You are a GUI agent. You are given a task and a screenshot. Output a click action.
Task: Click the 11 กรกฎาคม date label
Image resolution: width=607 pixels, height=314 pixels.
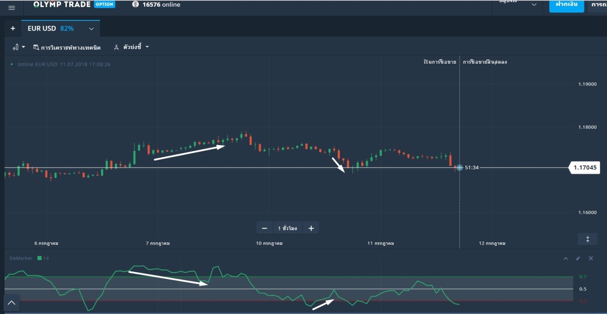click(381, 244)
